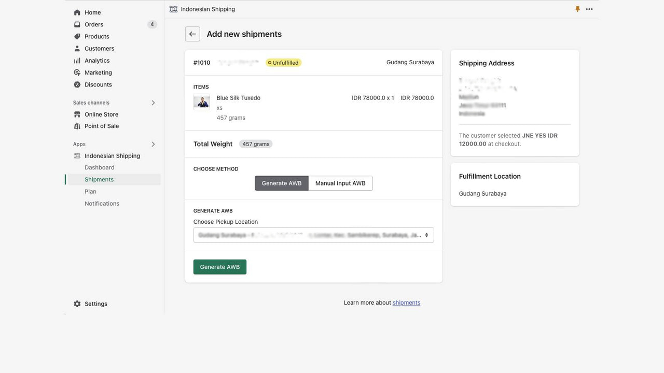Select the Products icon
This screenshot has height=373, width=664.
click(78, 36)
